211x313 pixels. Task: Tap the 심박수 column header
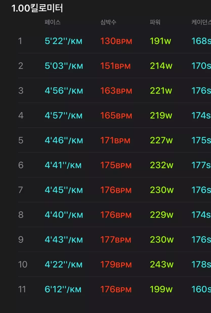tap(108, 22)
